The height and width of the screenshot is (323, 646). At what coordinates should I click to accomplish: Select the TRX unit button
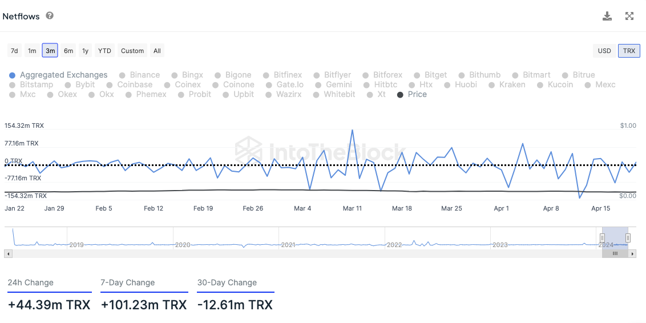629,51
